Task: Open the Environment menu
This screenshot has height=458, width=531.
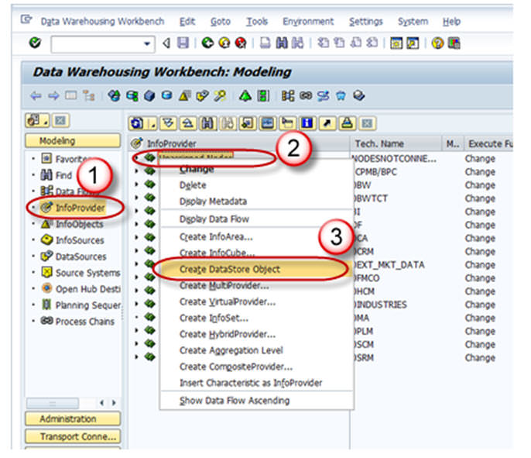Action: [308, 22]
